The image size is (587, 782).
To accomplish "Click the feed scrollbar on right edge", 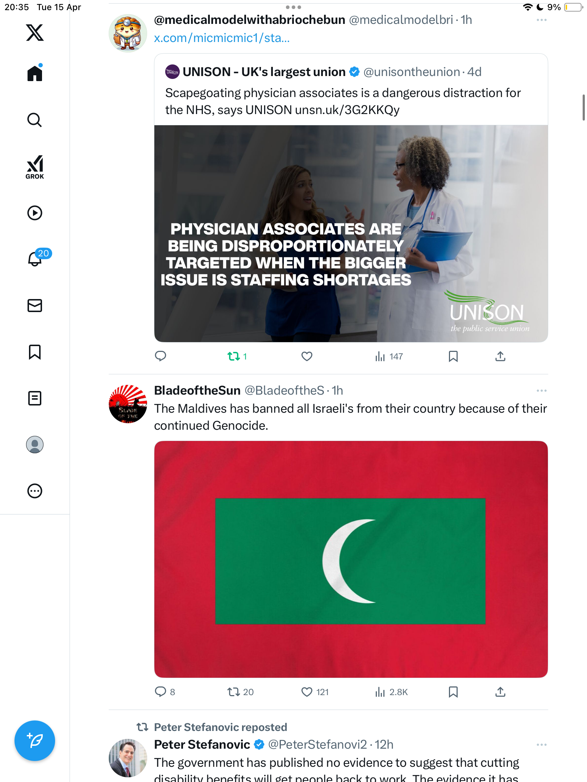I will point(583,107).
